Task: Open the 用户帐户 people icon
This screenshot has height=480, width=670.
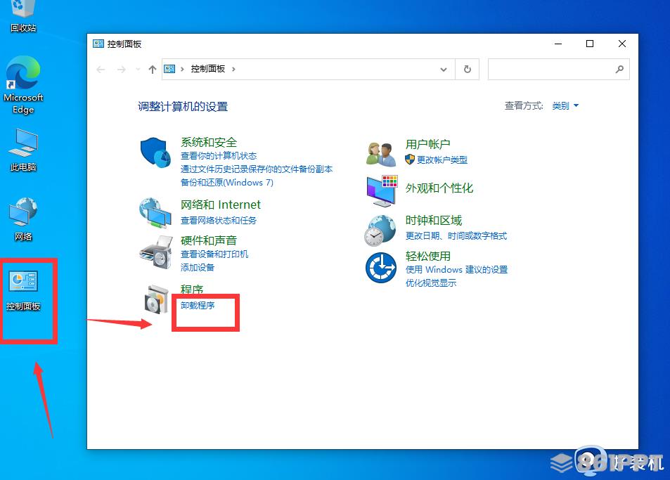Action: tap(380, 154)
